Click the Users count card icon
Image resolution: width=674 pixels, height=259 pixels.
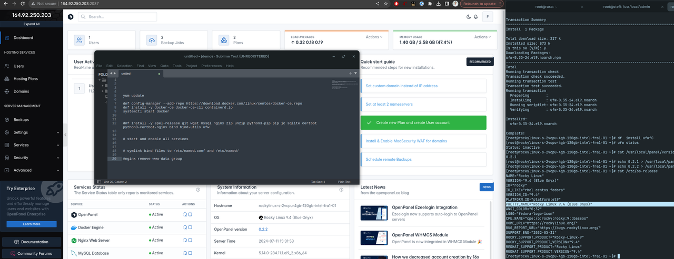tap(79, 40)
